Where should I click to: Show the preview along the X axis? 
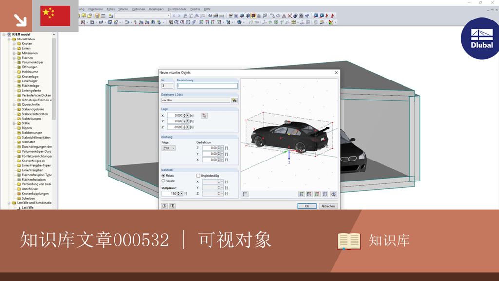pyautogui.click(x=301, y=194)
